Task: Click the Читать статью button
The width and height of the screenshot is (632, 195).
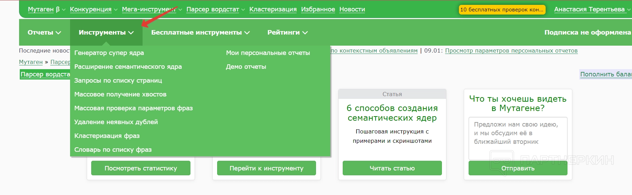Action: [392, 168]
